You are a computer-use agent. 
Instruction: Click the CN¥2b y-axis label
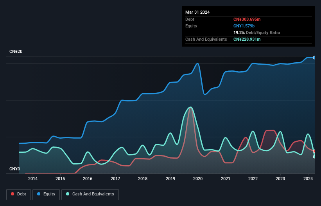(16, 52)
